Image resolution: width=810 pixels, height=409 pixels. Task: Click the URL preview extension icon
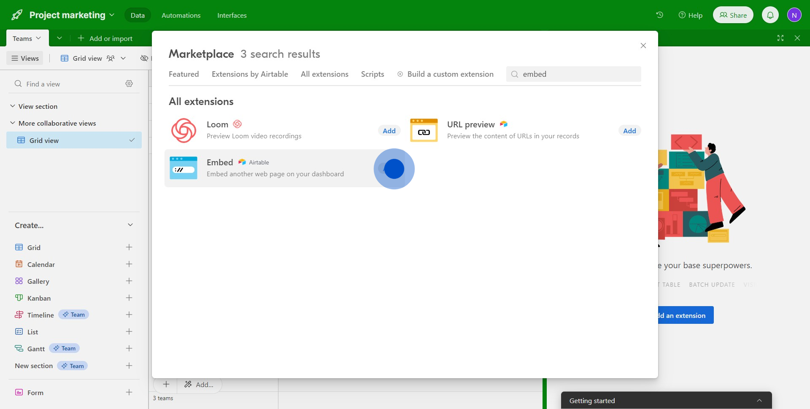coord(424,130)
